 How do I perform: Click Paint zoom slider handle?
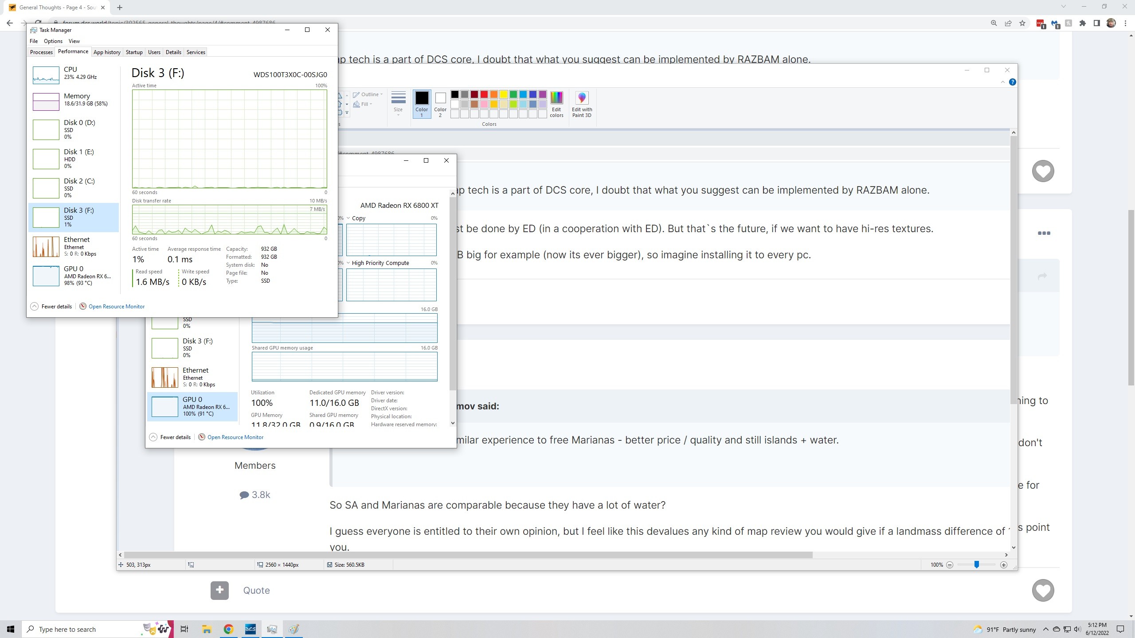point(976,564)
